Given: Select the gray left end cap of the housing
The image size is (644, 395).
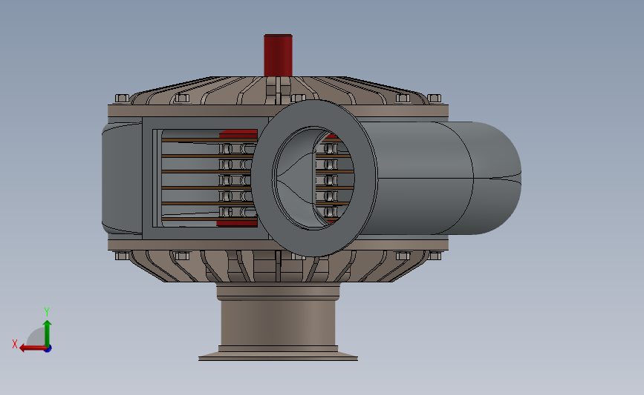Looking at the screenshot, I should [122, 179].
